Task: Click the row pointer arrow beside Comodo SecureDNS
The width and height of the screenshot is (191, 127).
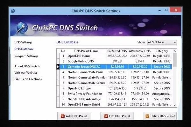Action: (58, 67)
